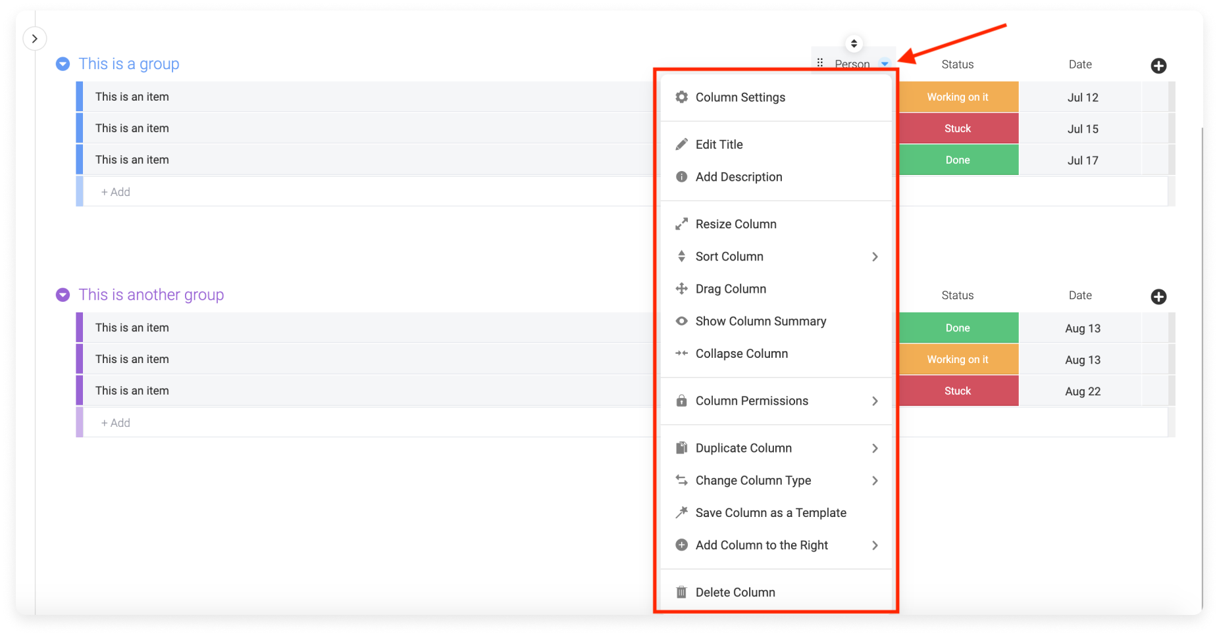Click the Edit Title pencil icon
The image size is (1219, 636).
coord(681,145)
